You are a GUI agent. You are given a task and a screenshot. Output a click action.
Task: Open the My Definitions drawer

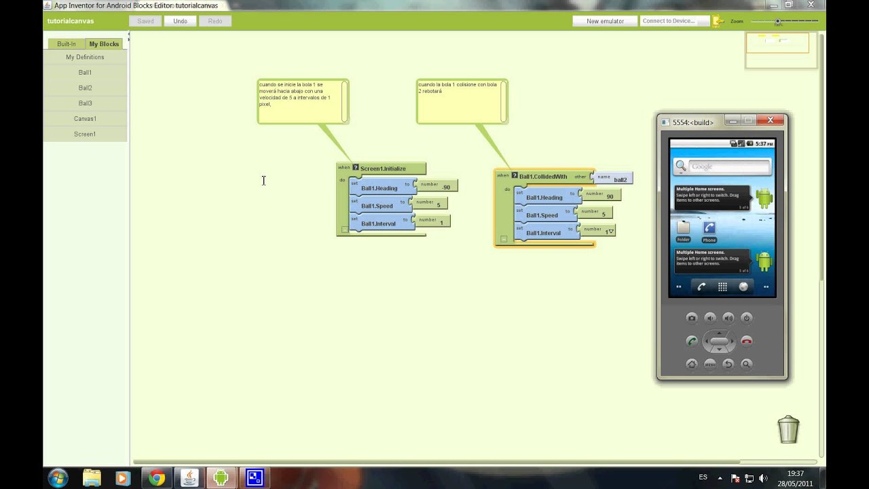point(85,57)
